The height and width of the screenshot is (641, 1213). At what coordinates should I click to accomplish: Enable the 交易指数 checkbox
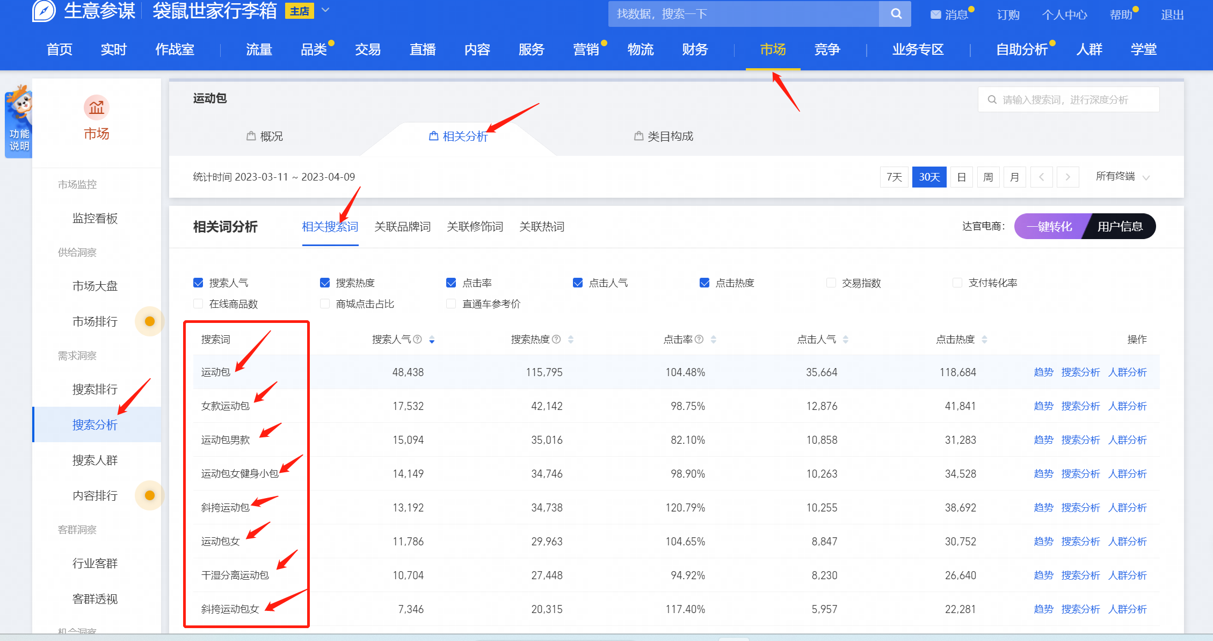coord(831,283)
